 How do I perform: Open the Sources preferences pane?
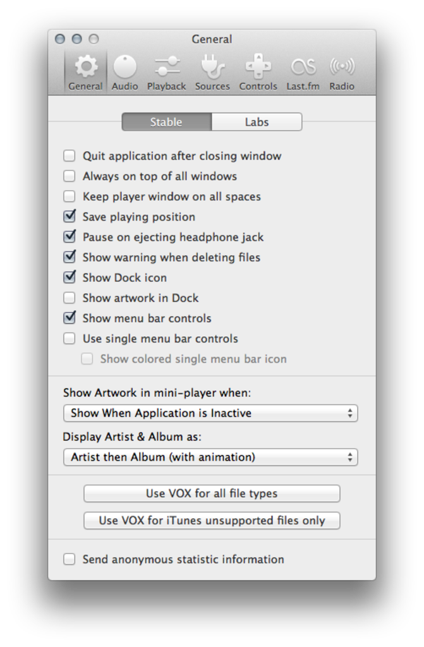[x=212, y=71]
